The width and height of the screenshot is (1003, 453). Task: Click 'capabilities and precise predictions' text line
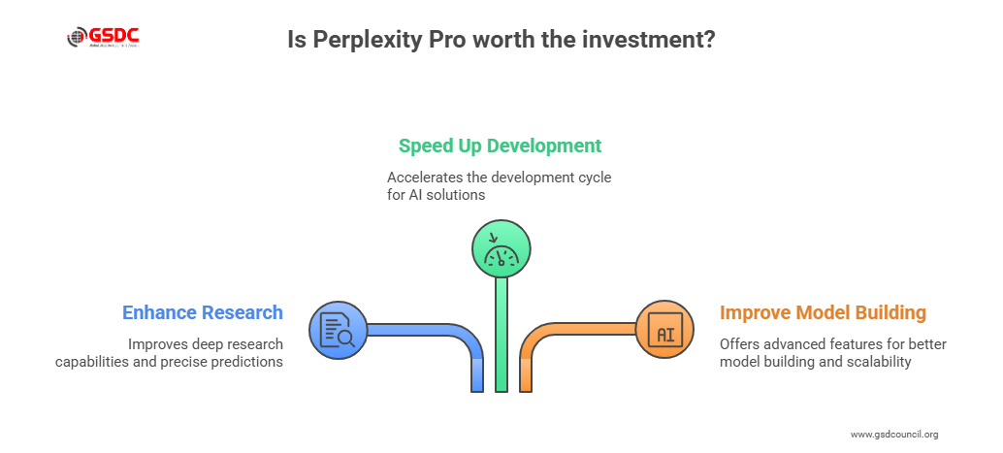[x=169, y=362]
